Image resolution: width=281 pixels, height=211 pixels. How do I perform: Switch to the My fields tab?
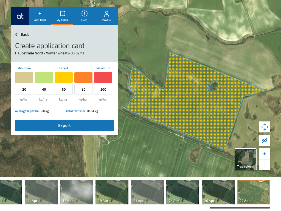pos(62,16)
